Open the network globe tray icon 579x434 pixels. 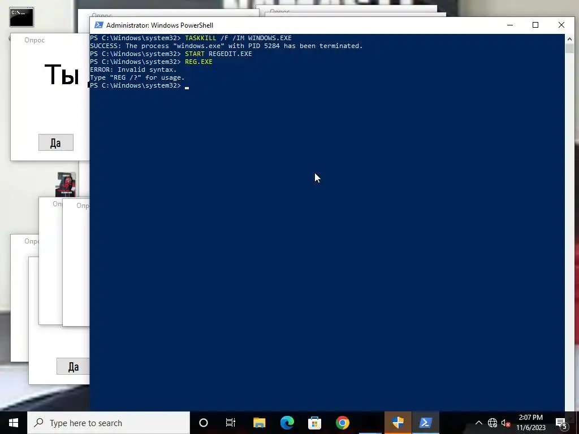[492, 423]
